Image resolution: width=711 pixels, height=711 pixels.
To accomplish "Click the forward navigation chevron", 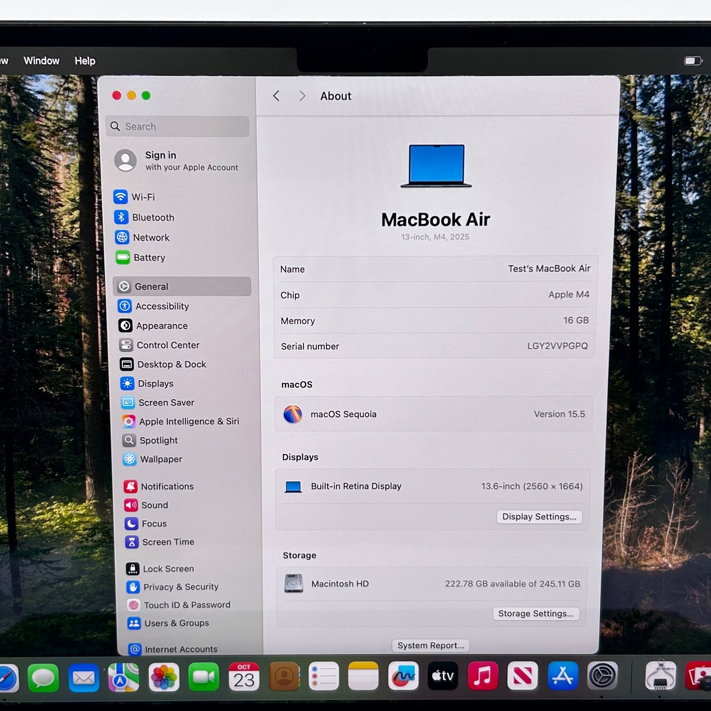I will click(x=302, y=96).
